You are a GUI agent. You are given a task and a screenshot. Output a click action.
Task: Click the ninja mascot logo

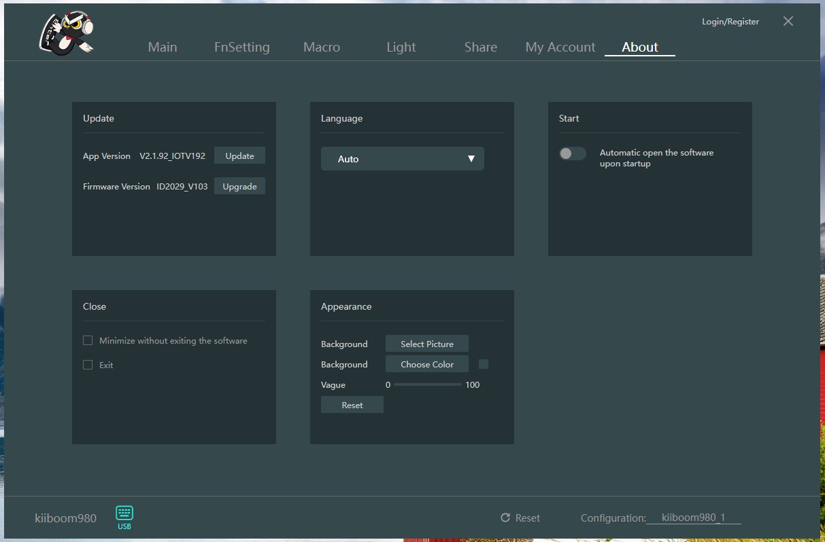click(66, 33)
